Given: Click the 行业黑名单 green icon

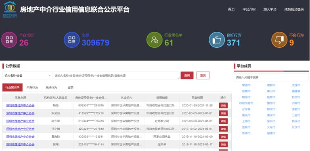Looking at the screenshot, I should tap(155, 40).
